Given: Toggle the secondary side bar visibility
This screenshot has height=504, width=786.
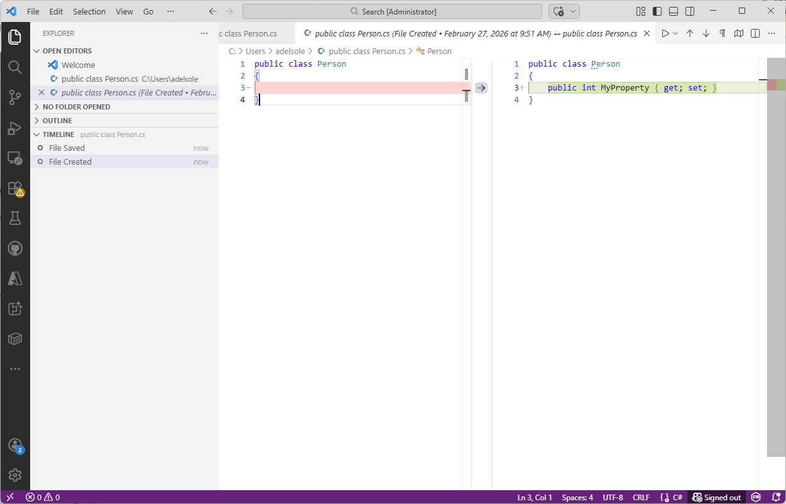Looking at the screenshot, I should (x=690, y=11).
